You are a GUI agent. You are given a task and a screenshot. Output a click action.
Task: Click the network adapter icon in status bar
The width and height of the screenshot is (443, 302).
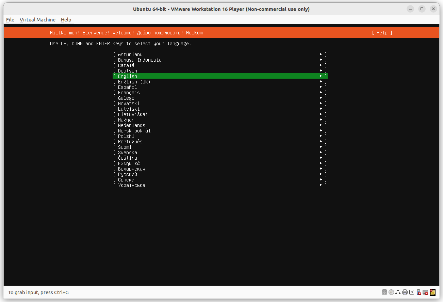pyautogui.click(x=398, y=292)
